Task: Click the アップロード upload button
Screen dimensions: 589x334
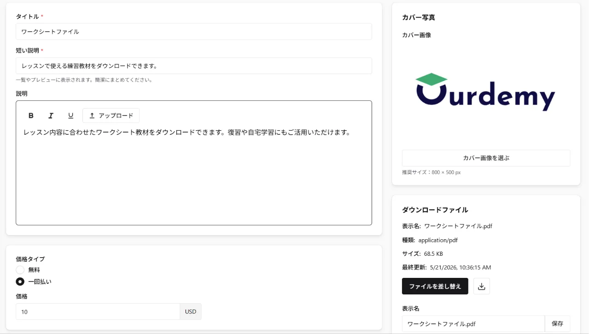Action: tap(111, 115)
